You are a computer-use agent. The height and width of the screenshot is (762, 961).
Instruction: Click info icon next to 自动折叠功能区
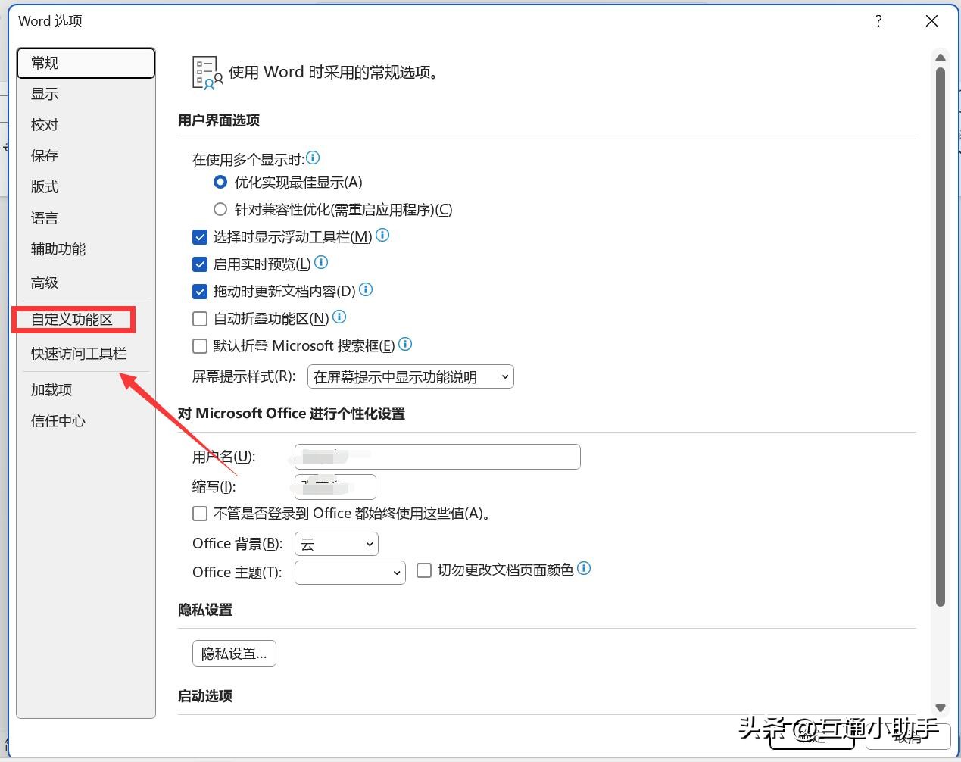point(339,317)
